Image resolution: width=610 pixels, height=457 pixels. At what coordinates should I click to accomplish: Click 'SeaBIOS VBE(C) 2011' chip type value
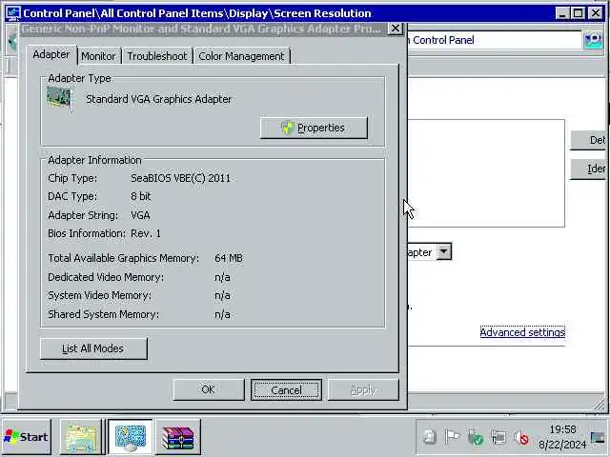[180, 178]
